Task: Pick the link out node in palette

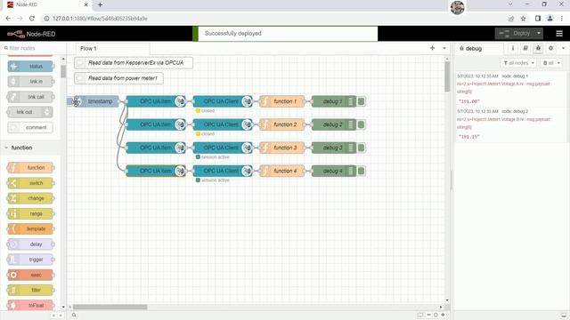Action: [x=30, y=112]
